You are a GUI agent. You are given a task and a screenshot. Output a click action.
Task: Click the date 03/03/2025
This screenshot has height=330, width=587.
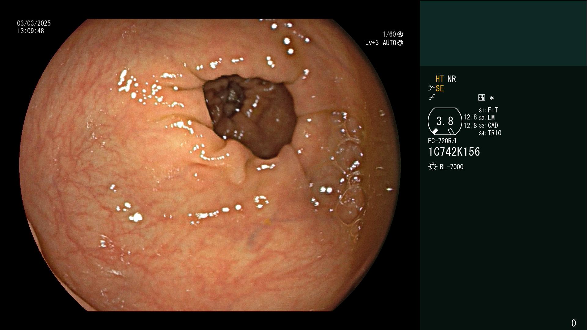point(34,23)
